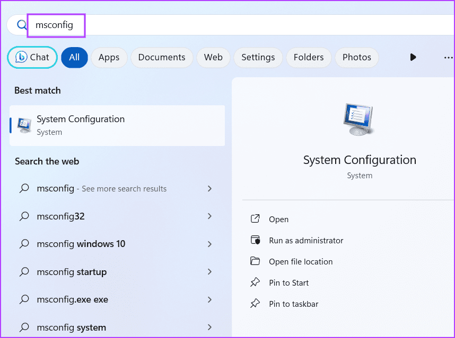This screenshot has width=455, height=338.
Task: Click the magnifier icon beside msconfig32
Action: [24, 216]
